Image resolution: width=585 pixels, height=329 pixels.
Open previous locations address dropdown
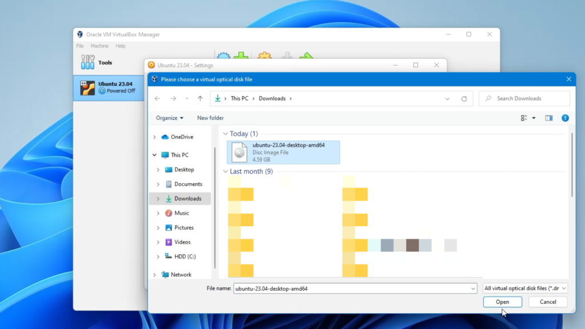tap(447, 99)
